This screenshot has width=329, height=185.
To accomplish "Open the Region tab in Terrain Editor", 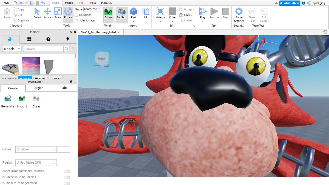I will (39, 88).
